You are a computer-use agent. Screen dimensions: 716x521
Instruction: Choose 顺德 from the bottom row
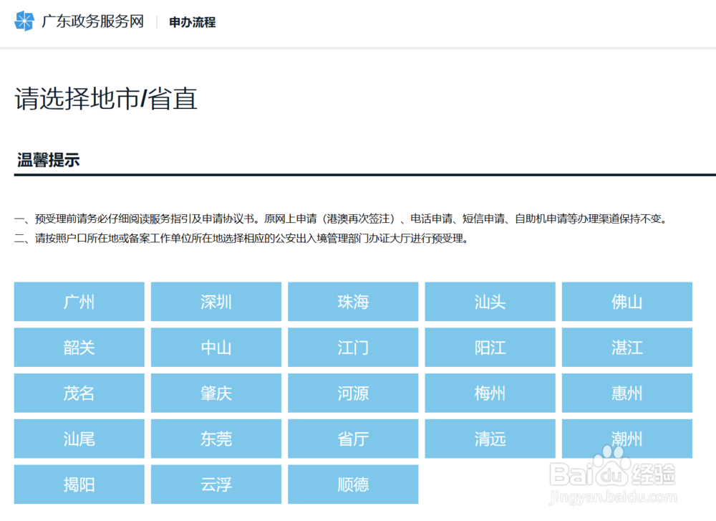click(x=353, y=484)
